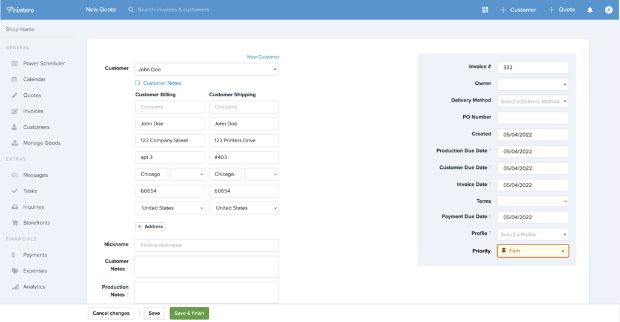Open the billing state dropdown
The height and width of the screenshot is (322, 620).
pyautogui.click(x=188, y=174)
